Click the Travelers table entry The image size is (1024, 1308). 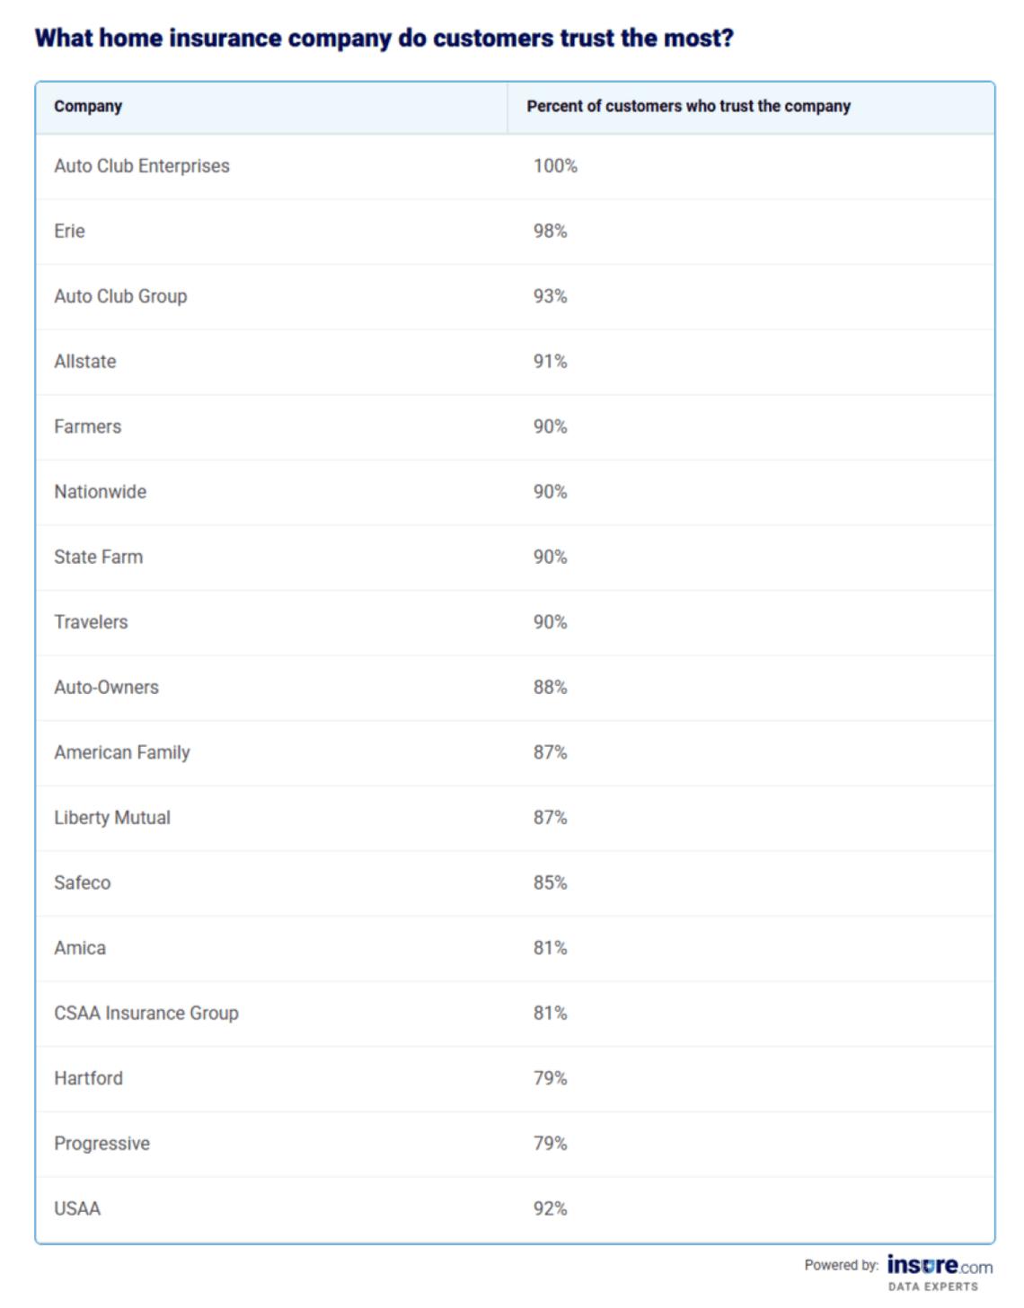(91, 622)
